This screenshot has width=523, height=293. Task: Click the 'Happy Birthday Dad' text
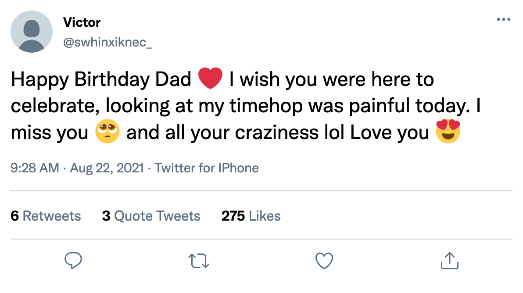101,80
